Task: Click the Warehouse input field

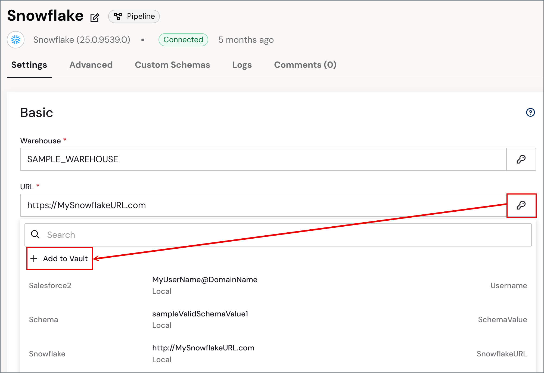Action: [263, 159]
